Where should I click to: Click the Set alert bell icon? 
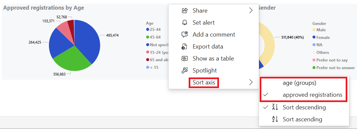coord(185,23)
